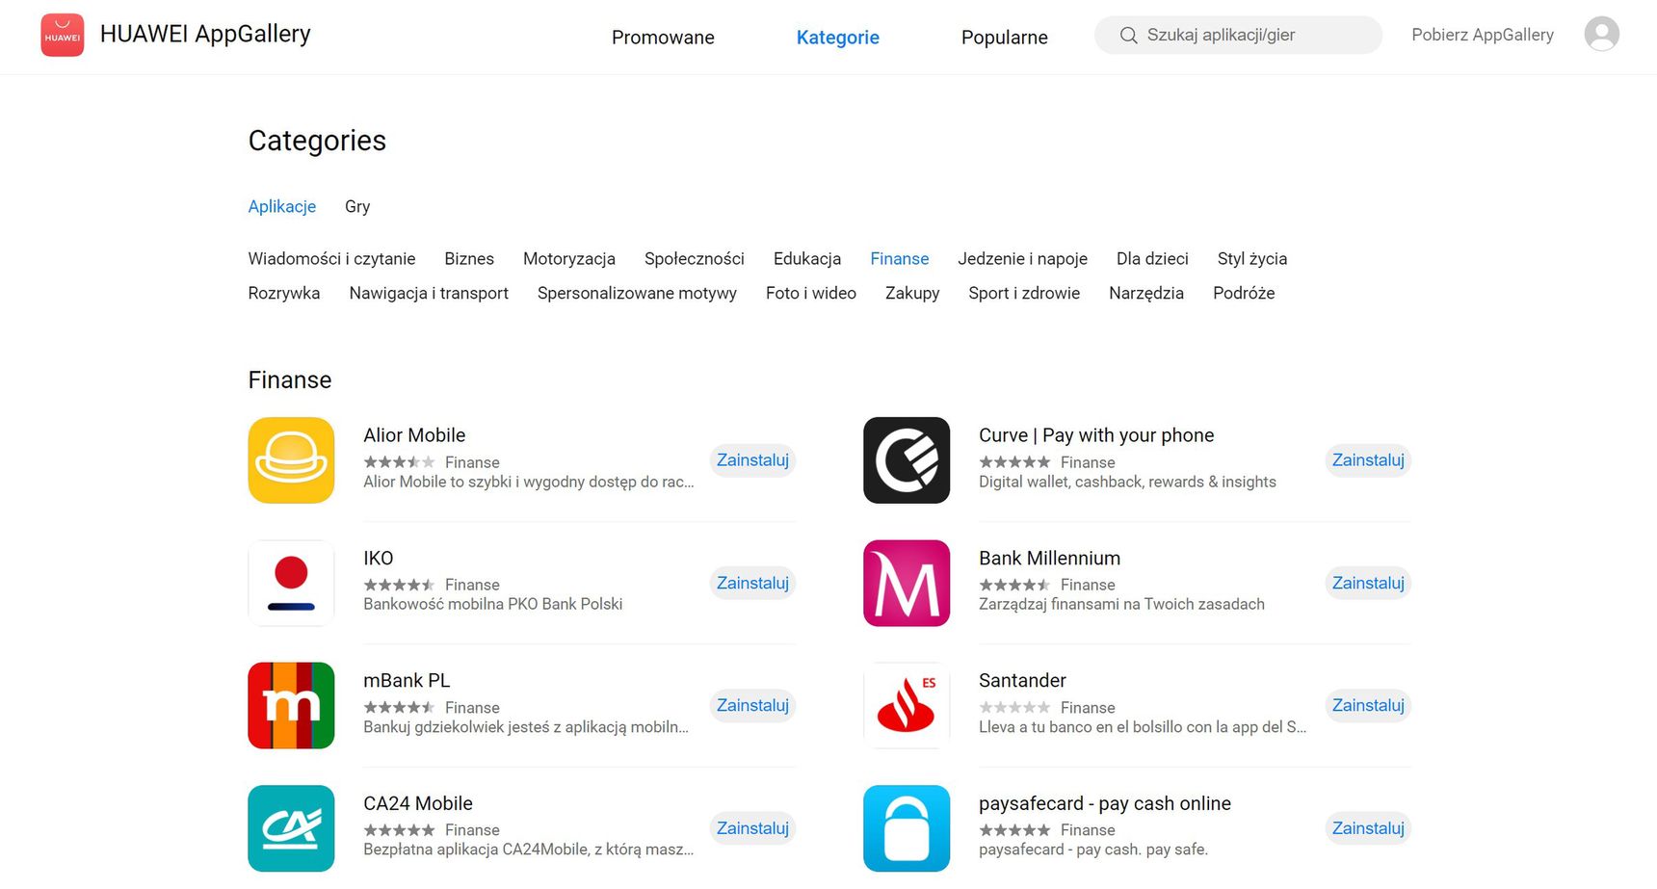Select the Foto i wideo category
Screen dimensions: 1657x889
tap(811, 293)
